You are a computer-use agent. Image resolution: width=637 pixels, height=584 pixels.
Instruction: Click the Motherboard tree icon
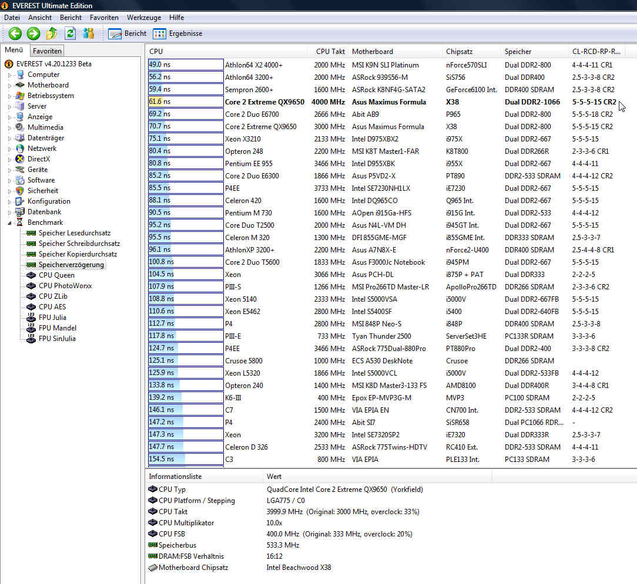tap(20, 85)
